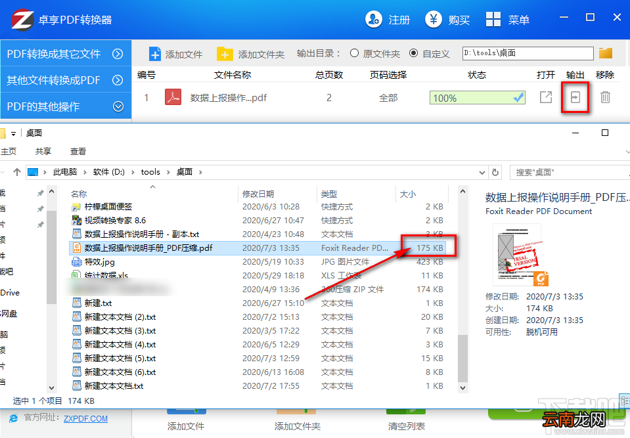Click the 添加文件夹 folder icon in toolbar
This screenshot has width=630, height=438.
click(225, 54)
